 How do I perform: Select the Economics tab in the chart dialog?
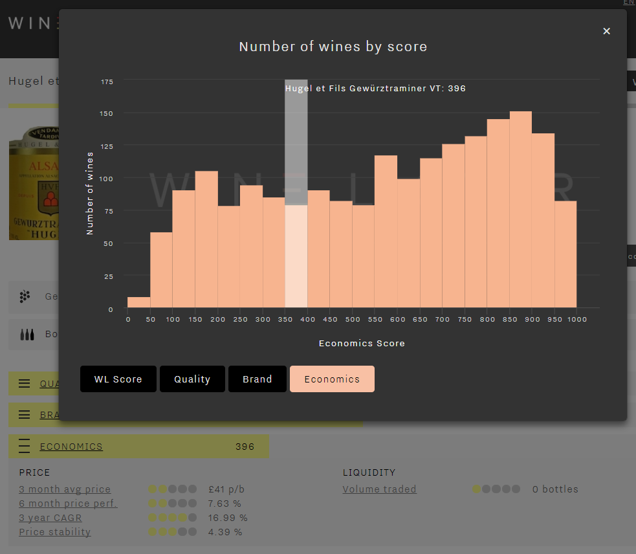click(x=332, y=379)
